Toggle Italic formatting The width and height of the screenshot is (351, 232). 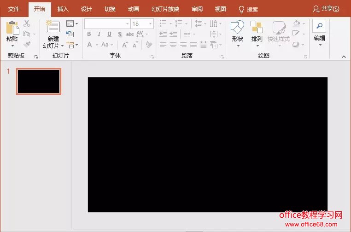99,34
